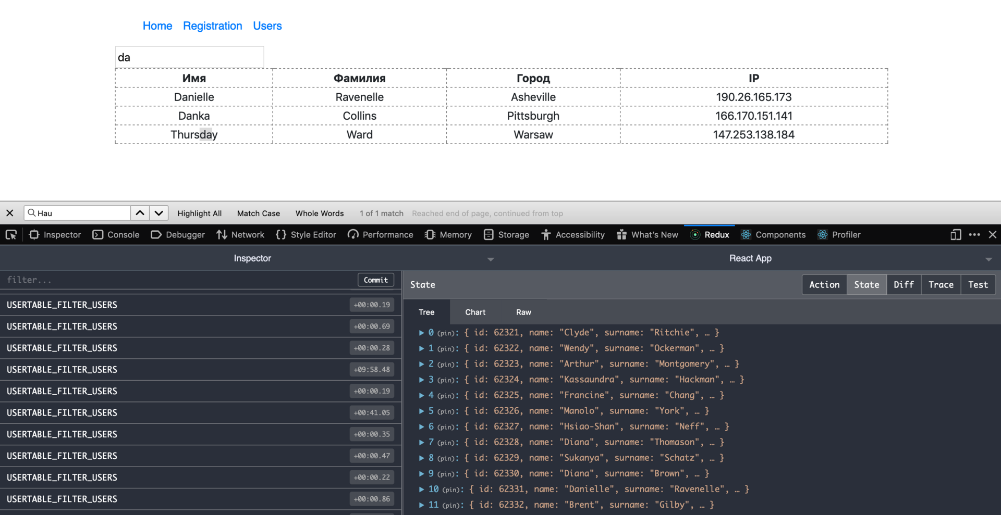Expand state item 7 Diana Thomason
Screen dimensions: 1001x515
[x=421, y=442]
